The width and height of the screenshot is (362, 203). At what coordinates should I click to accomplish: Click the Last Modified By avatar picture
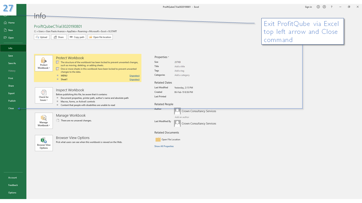pos(177,123)
